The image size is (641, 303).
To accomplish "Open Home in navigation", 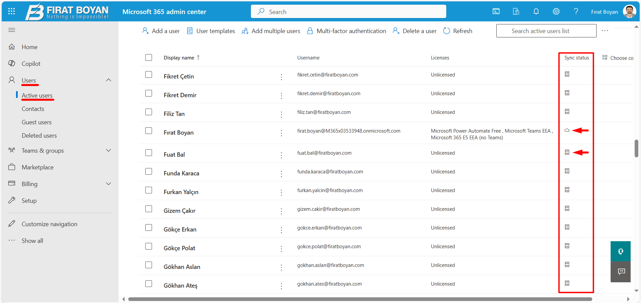I will (29, 47).
